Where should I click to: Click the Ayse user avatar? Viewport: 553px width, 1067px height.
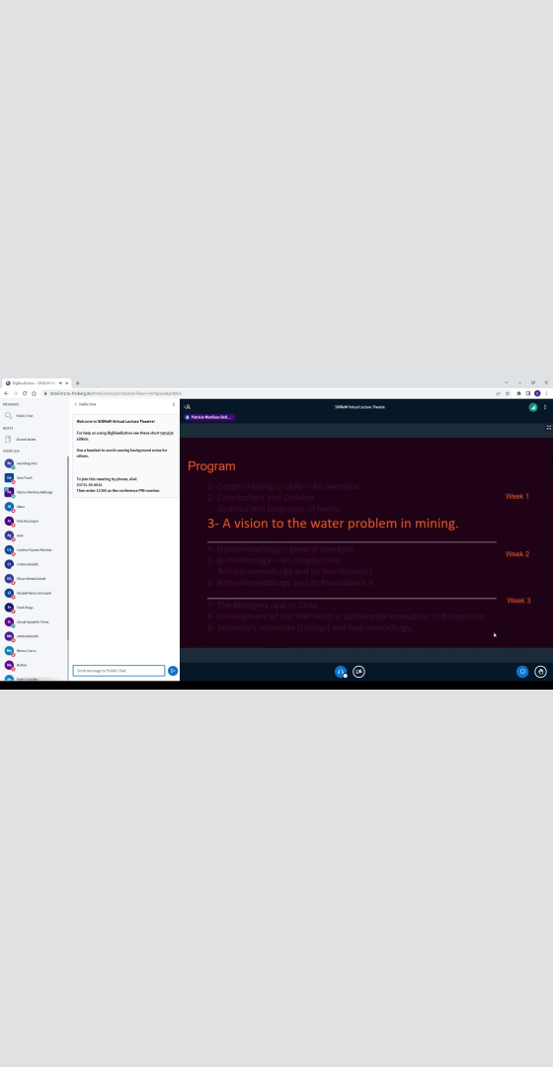click(9, 535)
